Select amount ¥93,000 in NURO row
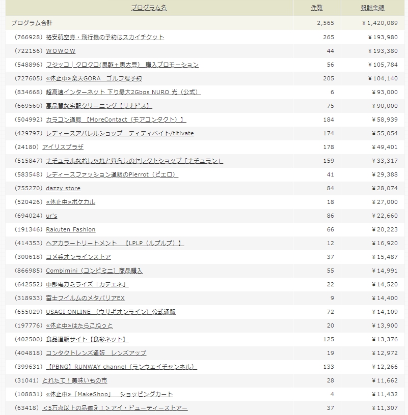This screenshot has width=408, height=415. (385, 93)
